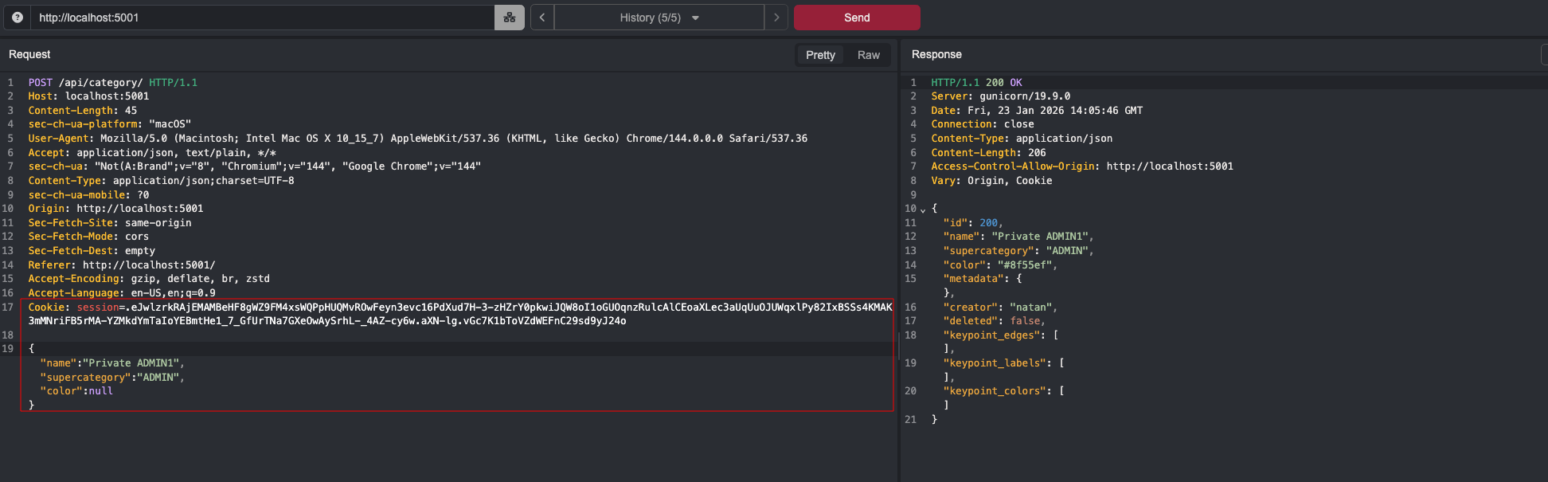Click the "id": 200 line in response
Image resolution: width=1548 pixels, height=482 pixels.
click(973, 223)
